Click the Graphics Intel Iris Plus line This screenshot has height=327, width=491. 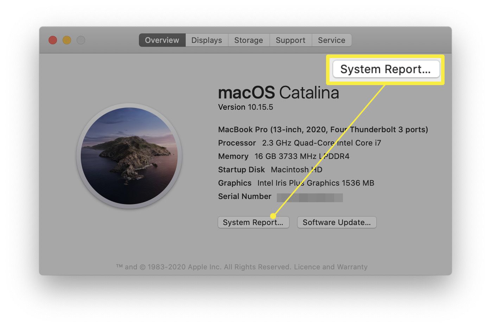click(296, 183)
